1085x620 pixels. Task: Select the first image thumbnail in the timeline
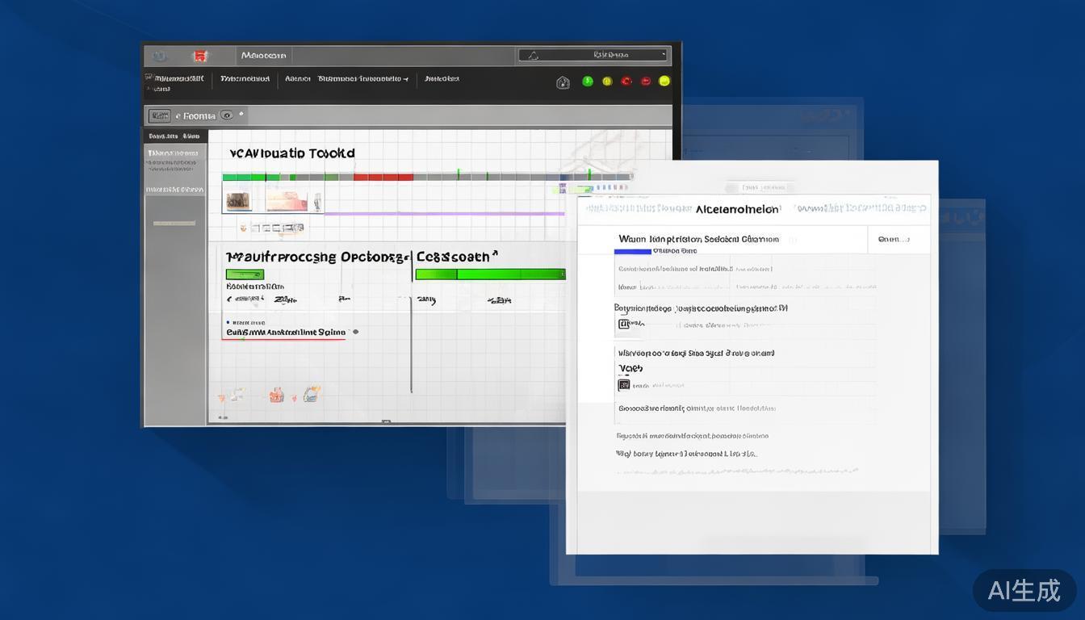coord(237,201)
